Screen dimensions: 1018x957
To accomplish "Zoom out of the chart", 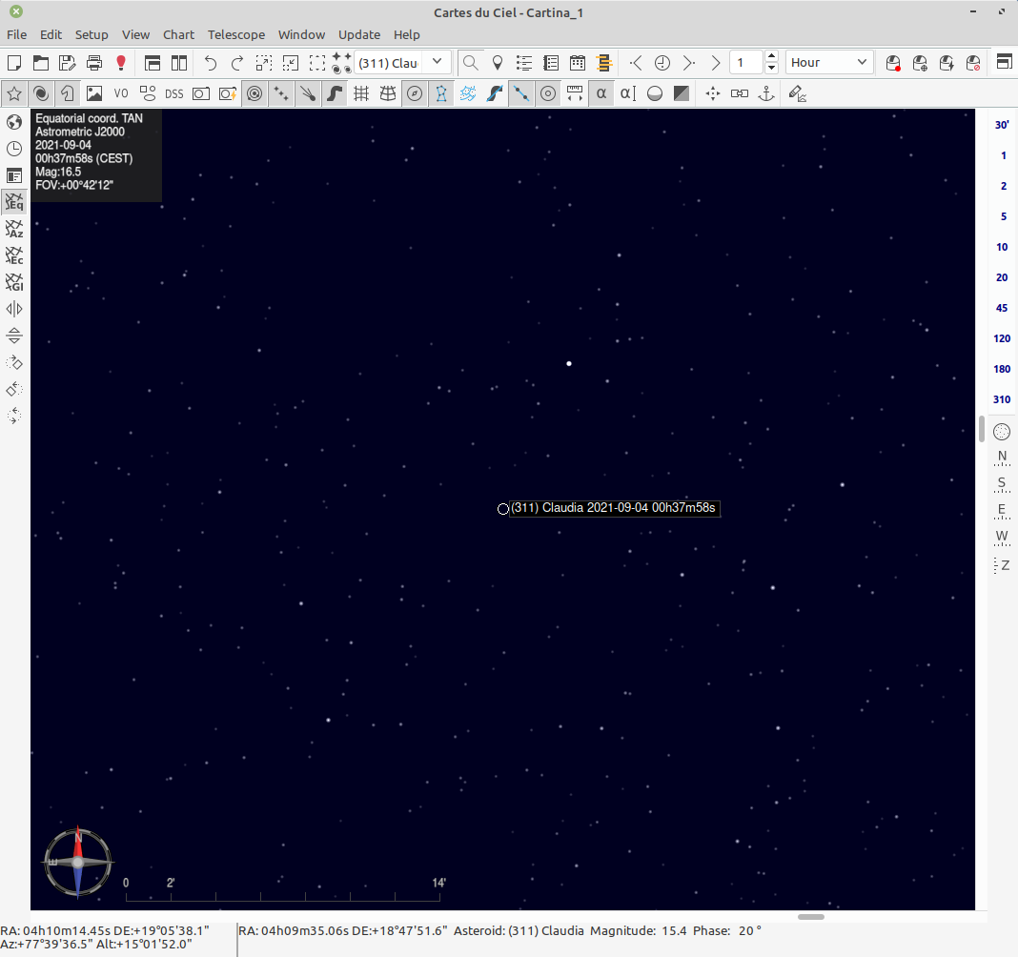I will (290, 63).
